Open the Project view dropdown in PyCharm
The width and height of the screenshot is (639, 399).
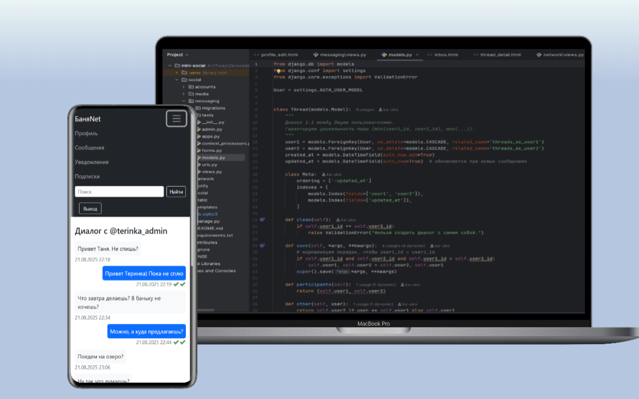pyautogui.click(x=177, y=55)
